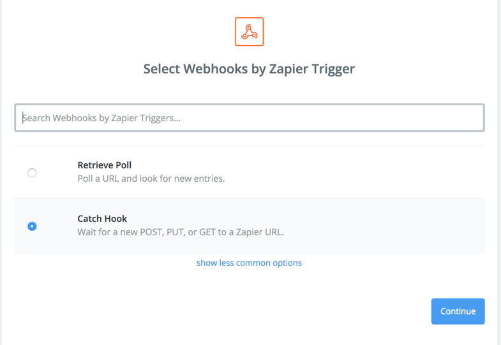Click the blue Continue button

[x=458, y=311]
